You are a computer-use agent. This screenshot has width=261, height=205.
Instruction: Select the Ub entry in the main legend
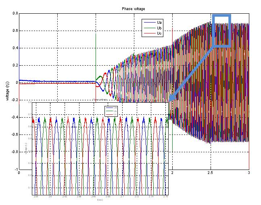tap(152, 28)
